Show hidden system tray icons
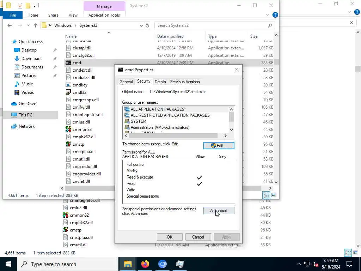The height and width of the screenshot is (271, 361). pyautogui.click(x=298, y=264)
